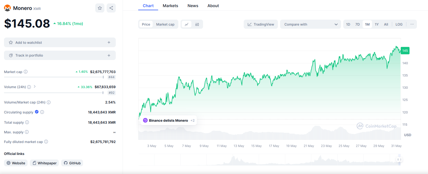428x174 pixels.
Task: Click info icon next to Total supply
Action: (27, 123)
